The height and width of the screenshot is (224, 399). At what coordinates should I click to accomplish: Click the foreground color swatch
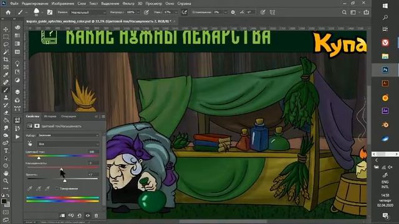[x=4, y=202]
